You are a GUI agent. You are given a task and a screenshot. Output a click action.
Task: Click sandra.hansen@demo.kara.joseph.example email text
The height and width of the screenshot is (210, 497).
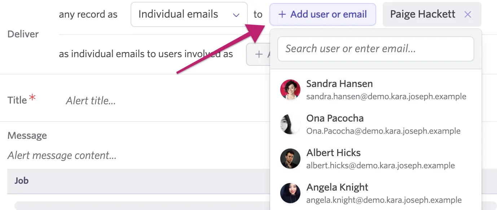[386, 96]
